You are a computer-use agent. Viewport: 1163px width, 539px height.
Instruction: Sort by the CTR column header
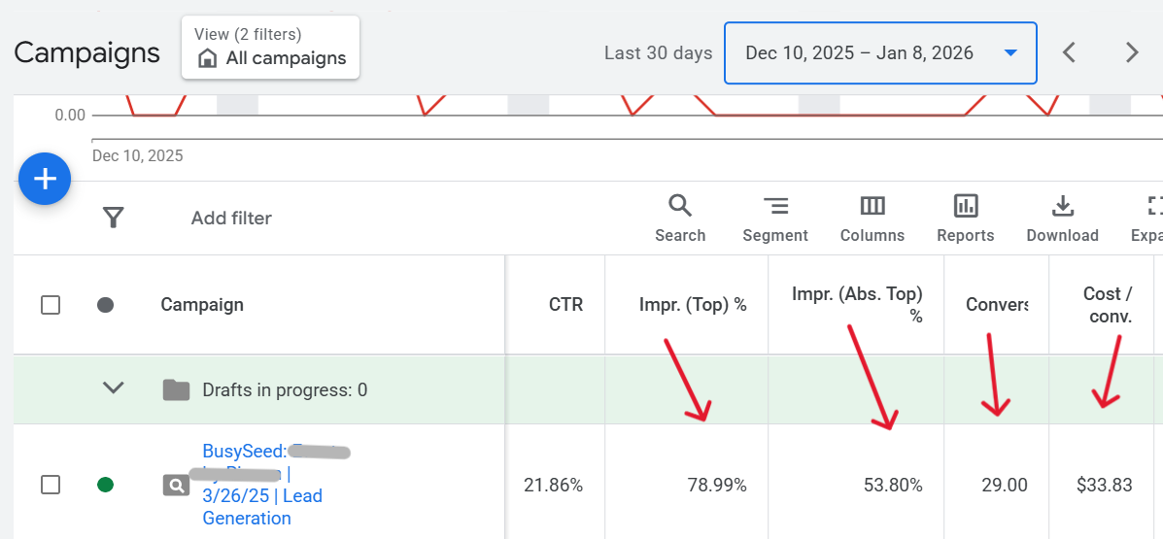pos(565,305)
